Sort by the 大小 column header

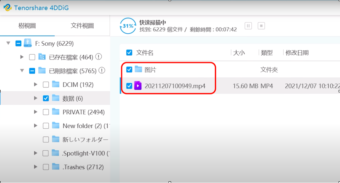point(239,53)
